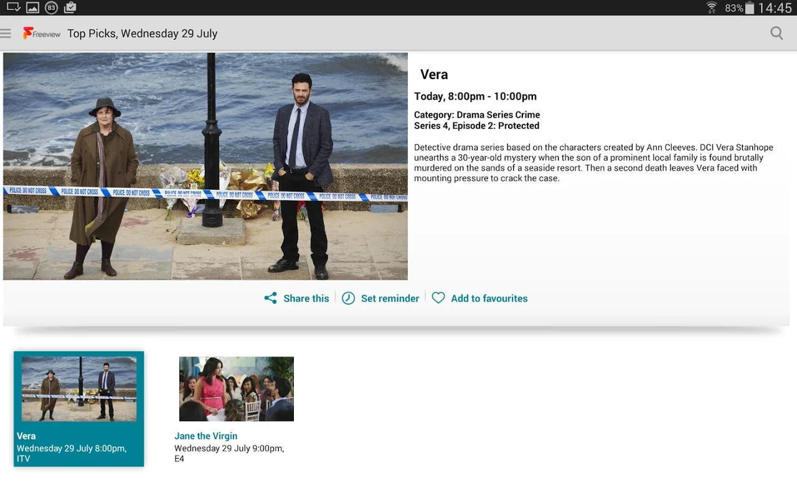
Task: Tap the screen cast notification icon
Action: (14, 7)
